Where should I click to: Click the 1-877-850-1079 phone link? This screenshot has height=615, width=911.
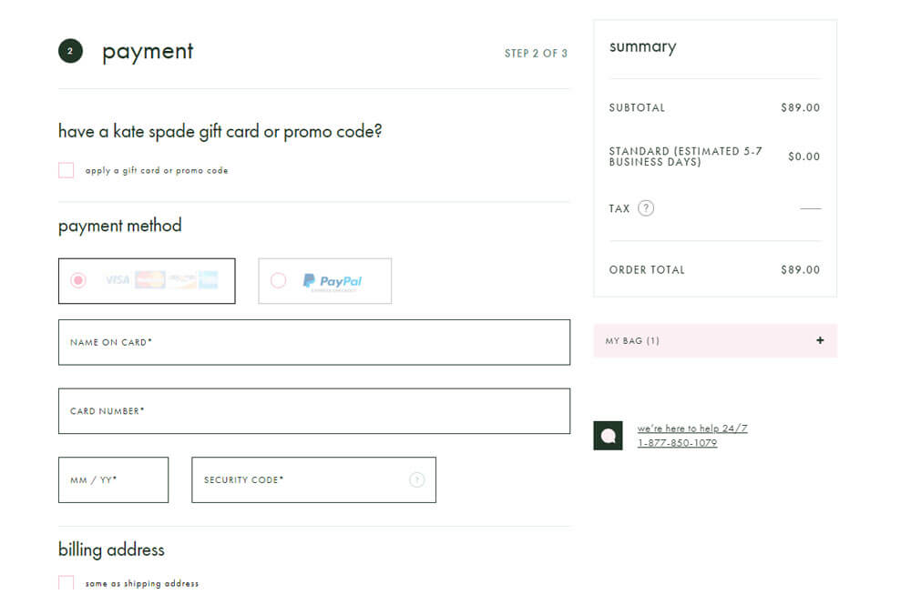(677, 443)
